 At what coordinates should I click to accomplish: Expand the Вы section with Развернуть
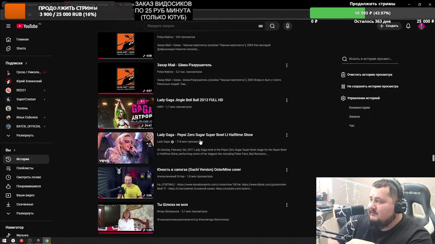click(26, 213)
